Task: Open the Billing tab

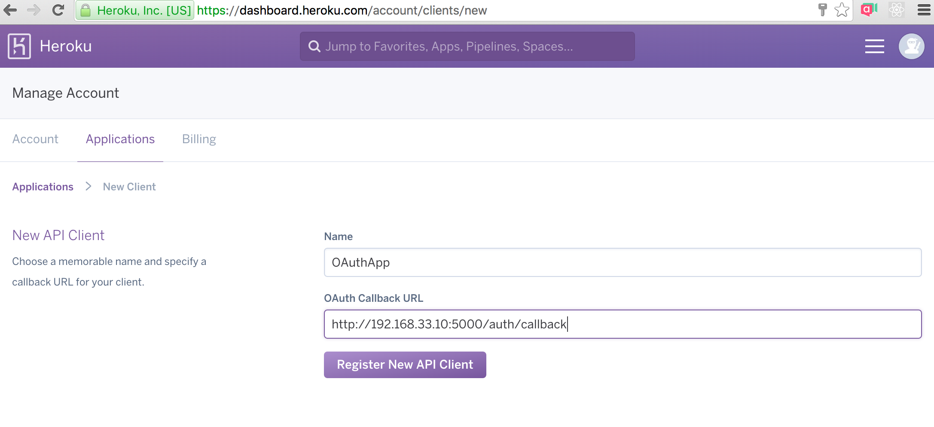Action: 199,139
